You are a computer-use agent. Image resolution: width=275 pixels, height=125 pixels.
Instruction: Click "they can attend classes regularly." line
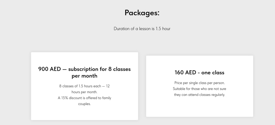coord(200,95)
